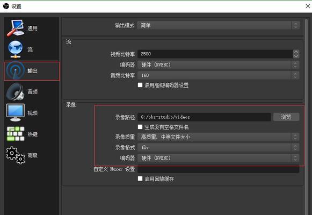Open the 音频比特率 dropdown showing 160
This screenshot has height=215, width=312.
pyautogui.click(x=218, y=75)
